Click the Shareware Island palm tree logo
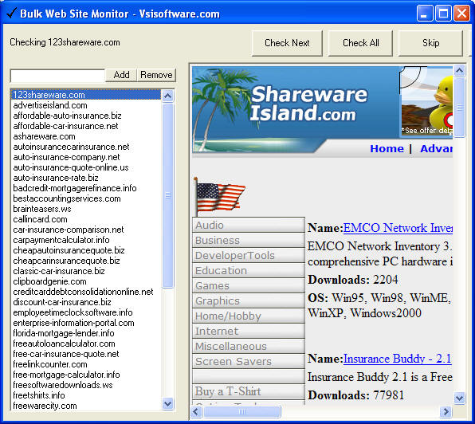 280,110
